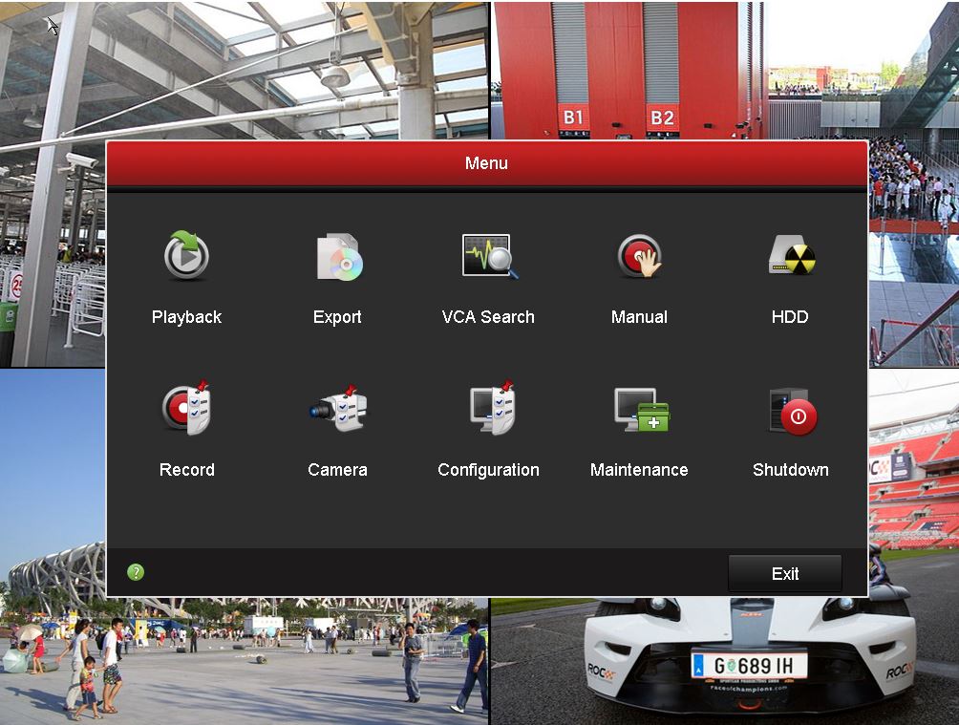The height and width of the screenshot is (725, 959).
Task: Click the red Menu title bar
Action: point(486,163)
